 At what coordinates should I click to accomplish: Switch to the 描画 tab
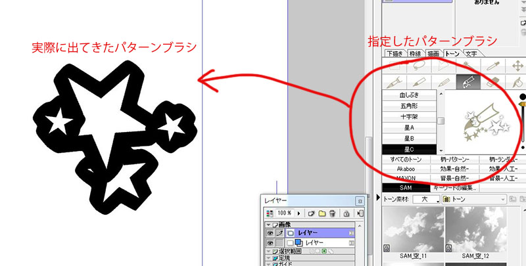point(433,53)
